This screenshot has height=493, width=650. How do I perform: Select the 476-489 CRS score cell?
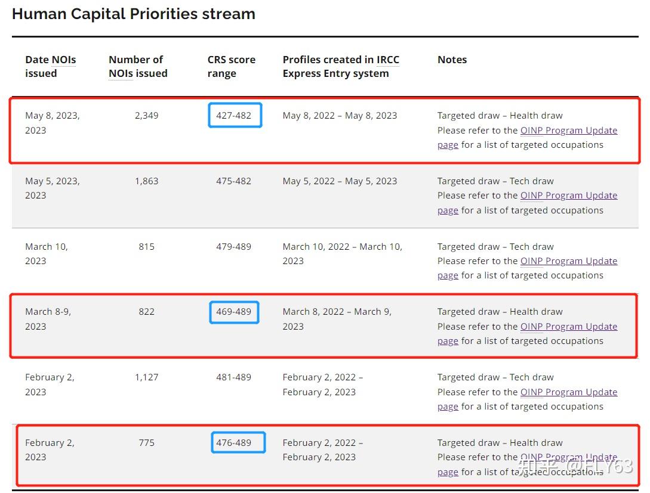point(238,442)
